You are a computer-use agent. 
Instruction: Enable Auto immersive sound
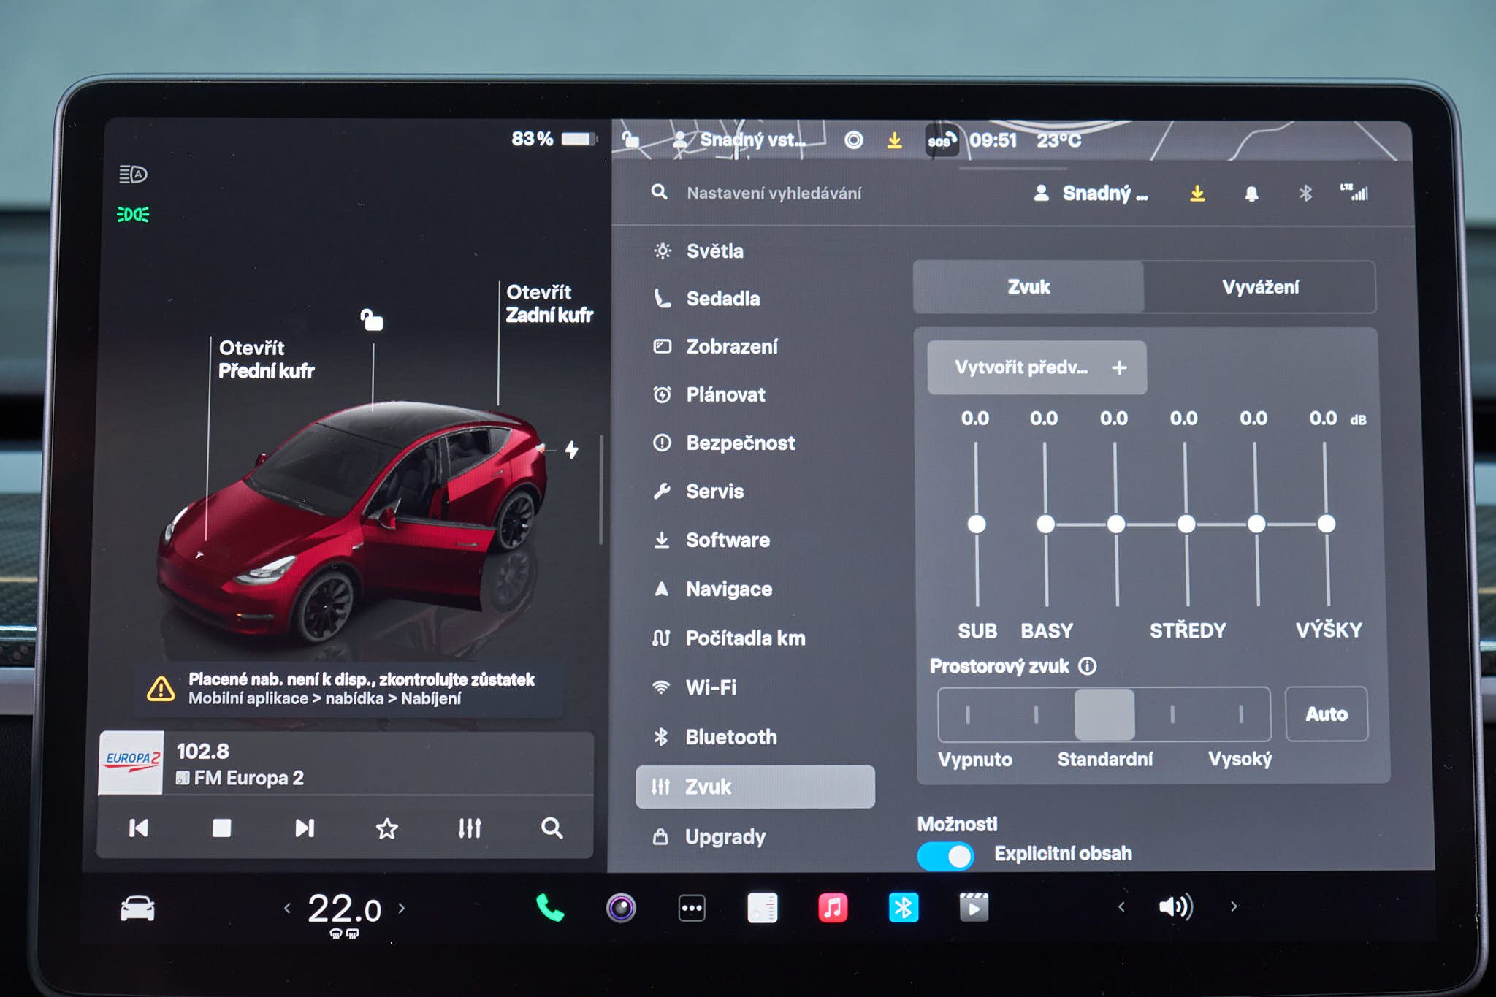click(x=1327, y=714)
